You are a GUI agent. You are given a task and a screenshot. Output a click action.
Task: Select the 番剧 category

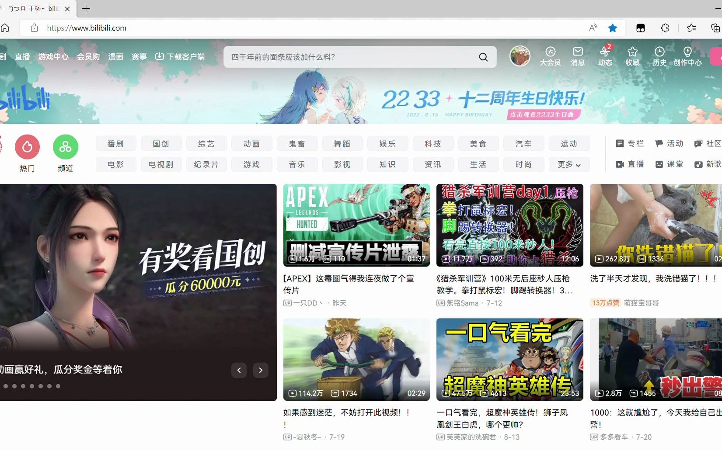click(x=116, y=144)
